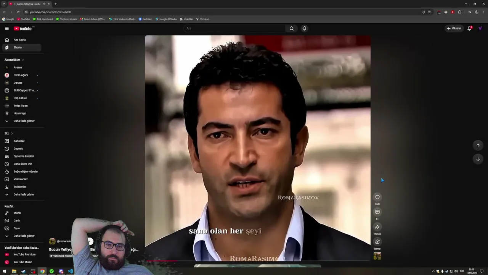The height and width of the screenshot is (275, 488).
Task: Open the YouTube guide hamburger menu
Action: pos(6,28)
